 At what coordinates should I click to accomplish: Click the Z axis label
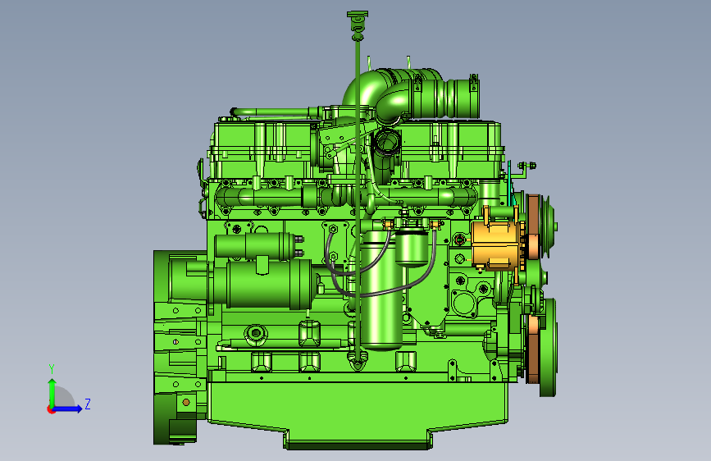click(x=88, y=404)
